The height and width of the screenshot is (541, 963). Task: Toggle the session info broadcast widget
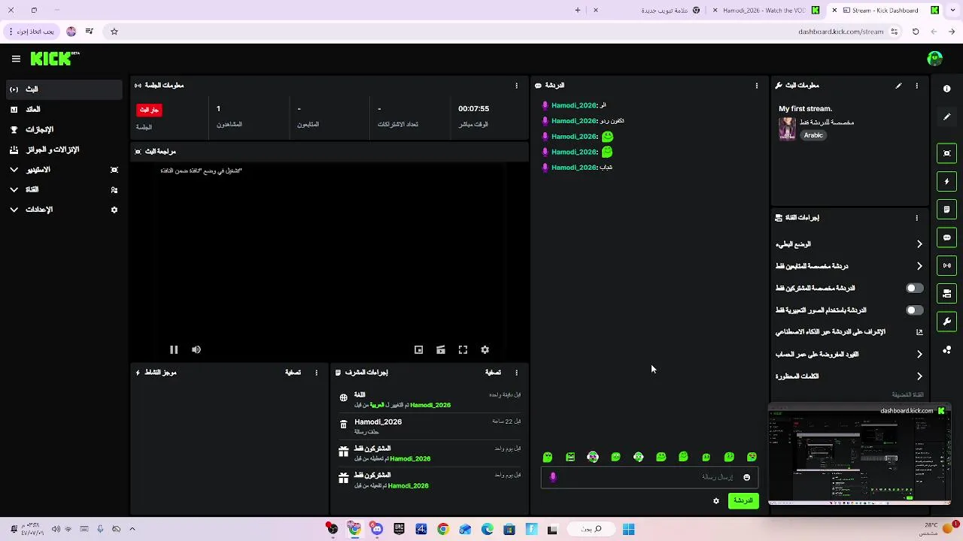click(946, 265)
